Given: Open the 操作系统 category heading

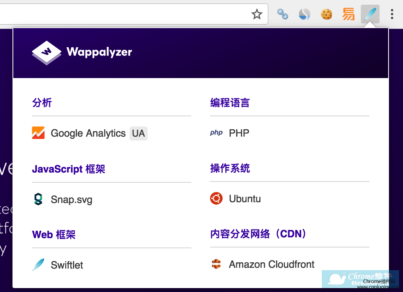Looking at the screenshot, I should (230, 168).
